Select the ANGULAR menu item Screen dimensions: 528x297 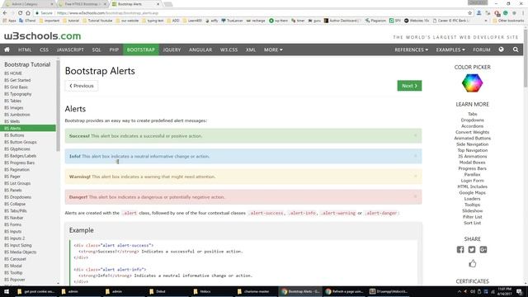pos(200,49)
